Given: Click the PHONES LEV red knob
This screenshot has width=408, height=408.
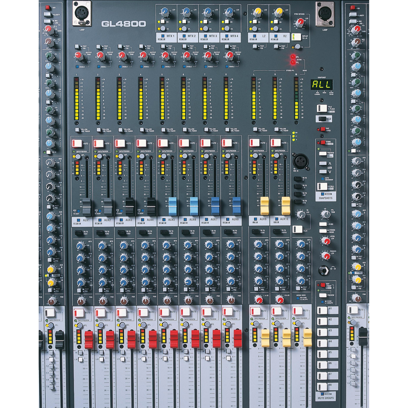Looking at the screenshot, I should [x=325, y=255].
